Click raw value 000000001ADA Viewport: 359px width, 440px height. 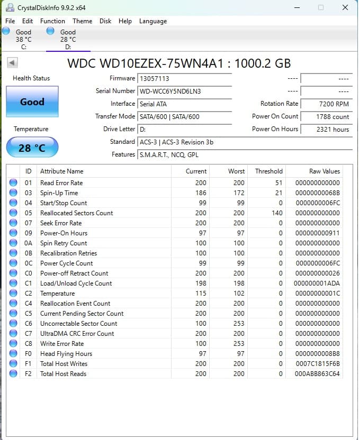(317, 283)
